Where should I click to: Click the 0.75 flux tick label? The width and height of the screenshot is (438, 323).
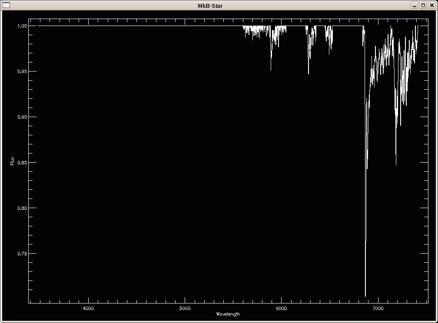(x=22, y=254)
